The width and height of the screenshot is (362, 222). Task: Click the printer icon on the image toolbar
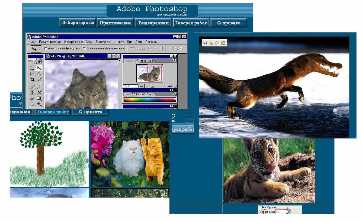211,43
